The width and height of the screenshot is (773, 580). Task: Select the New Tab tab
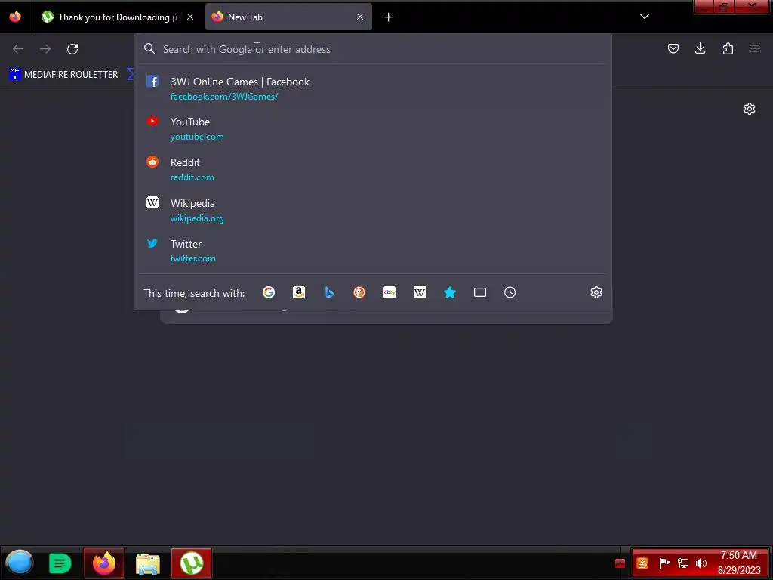point(288,17)
